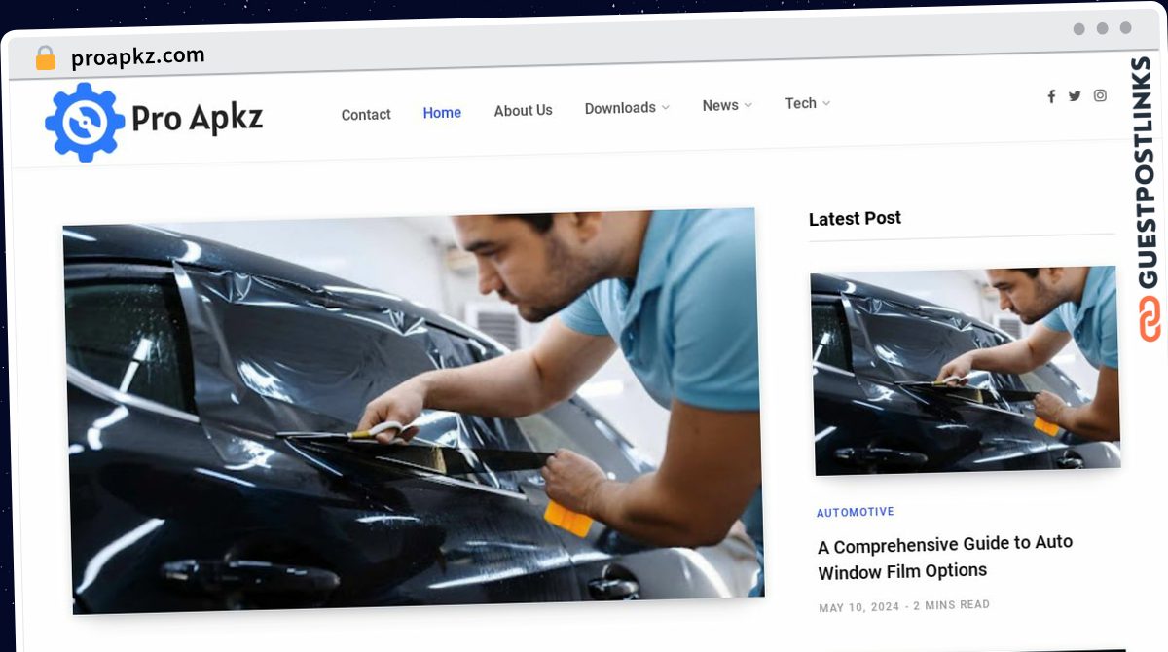Open the News menu item
The width and height of the screenshot is (1168, 652).
click(x=720, y=105)
